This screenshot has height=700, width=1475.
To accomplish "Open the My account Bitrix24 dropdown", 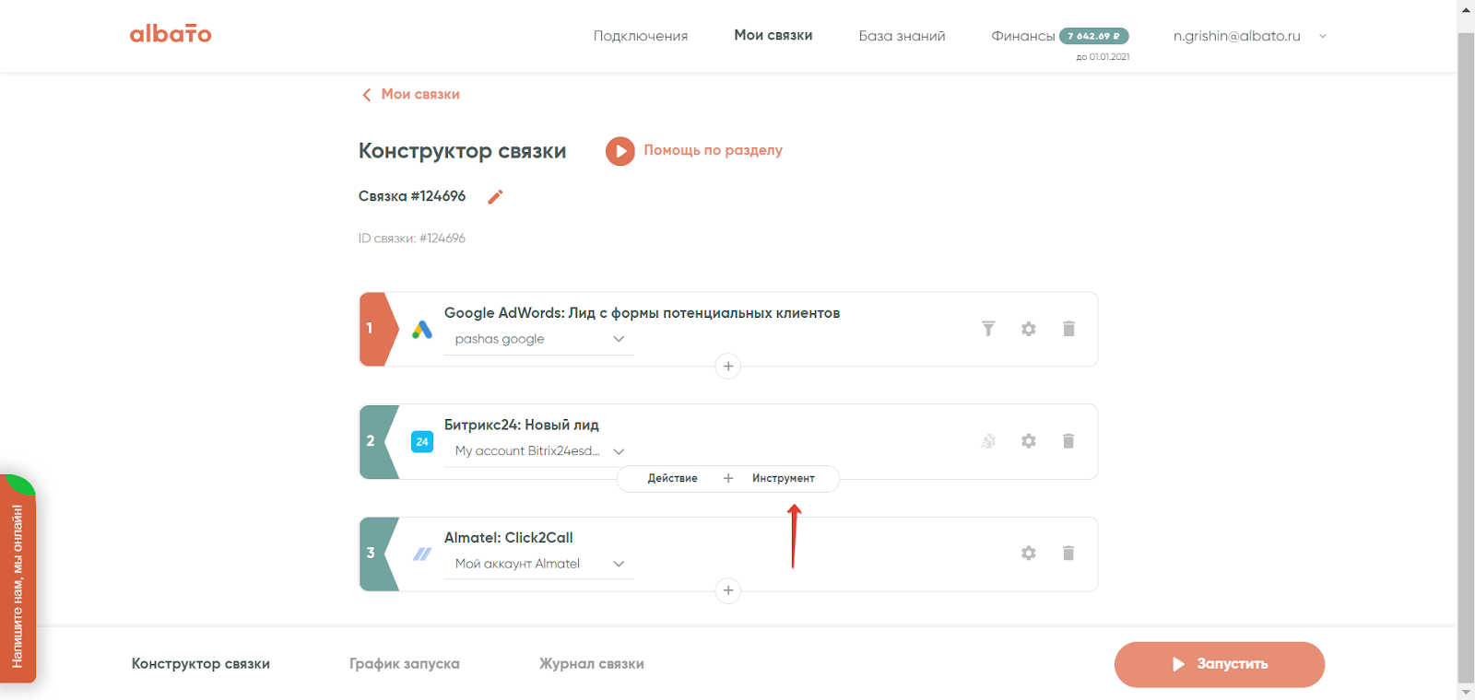I will [619, 451].
